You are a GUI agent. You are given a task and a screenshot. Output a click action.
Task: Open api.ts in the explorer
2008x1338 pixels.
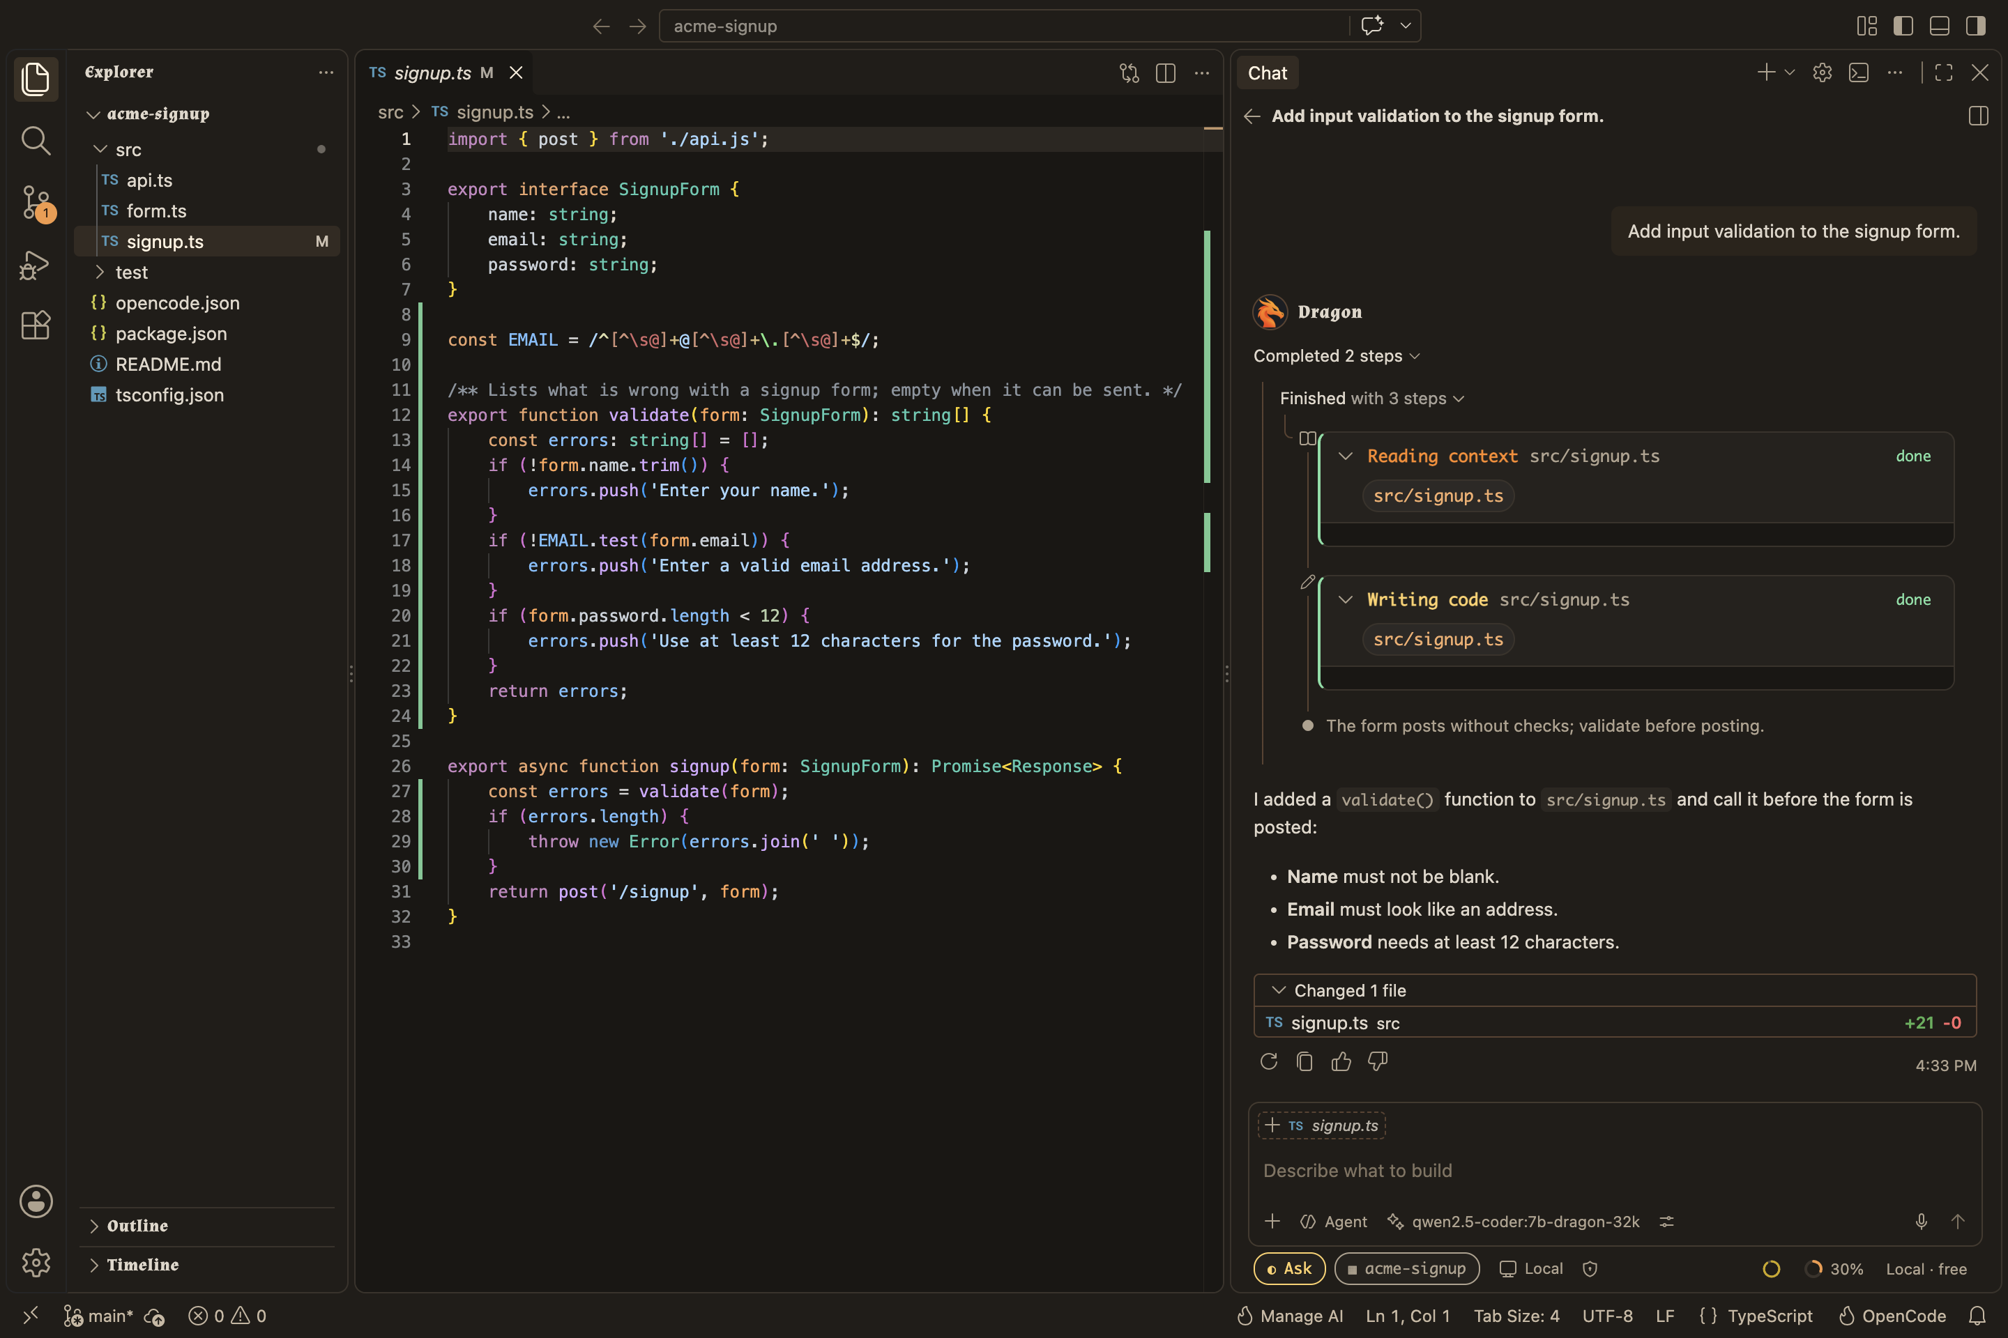coord(208,180)
